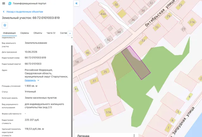Click the date value 10.06.2026

pos(31,52)
